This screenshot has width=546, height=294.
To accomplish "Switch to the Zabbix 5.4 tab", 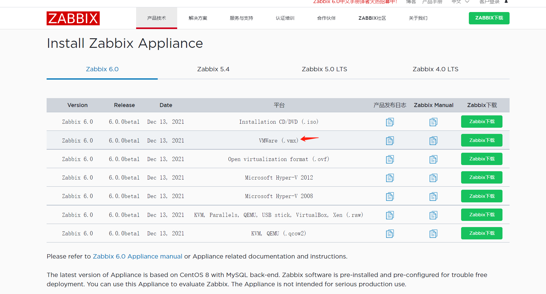I will [213, 69].
